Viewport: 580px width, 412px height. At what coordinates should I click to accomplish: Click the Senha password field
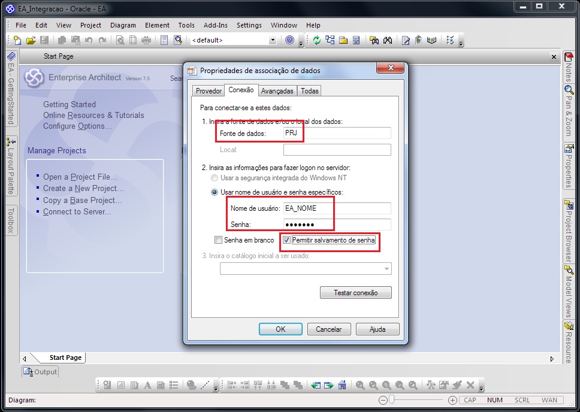(x=337, y=225)
